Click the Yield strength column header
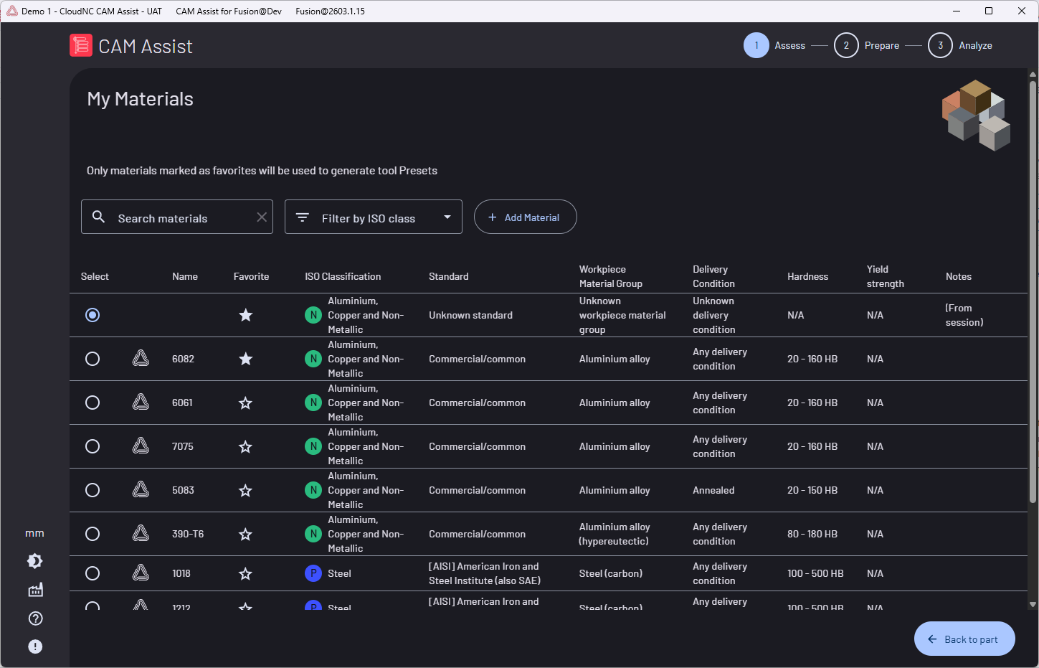This screenshot has height=668, width=1039. click(x=885, y=276)
